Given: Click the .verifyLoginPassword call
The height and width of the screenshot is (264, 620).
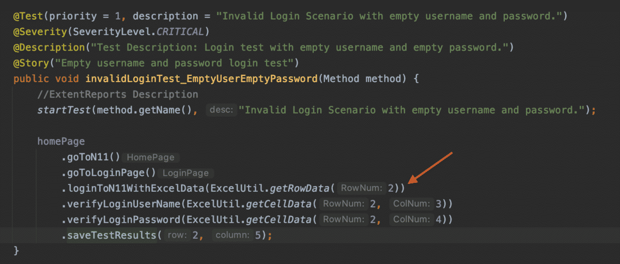Looking at the screenshot, I should tap(120, 220).
